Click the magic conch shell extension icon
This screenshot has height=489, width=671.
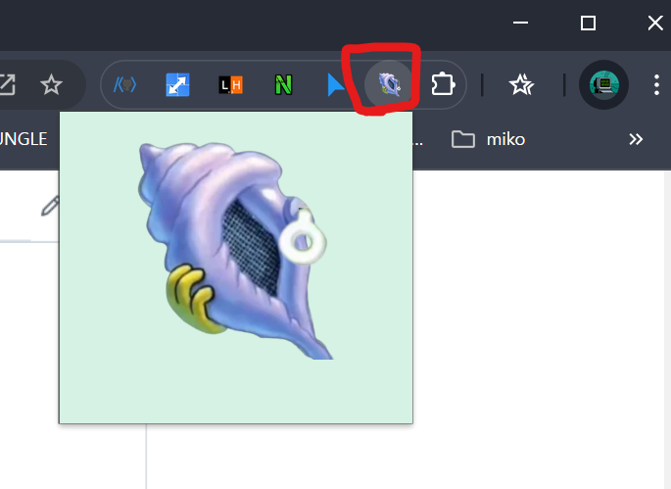[x=389, y=84]
